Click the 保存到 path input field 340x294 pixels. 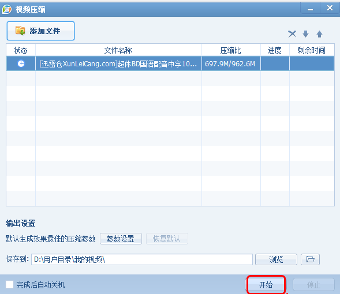142,259
